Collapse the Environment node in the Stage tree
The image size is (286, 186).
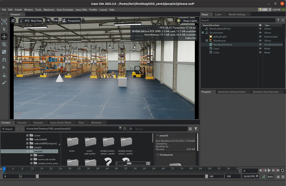[x=202, y=33]
